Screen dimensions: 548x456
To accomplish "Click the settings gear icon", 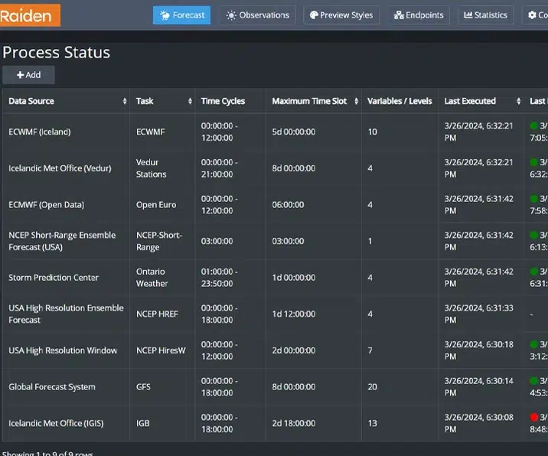I will 533,15.
